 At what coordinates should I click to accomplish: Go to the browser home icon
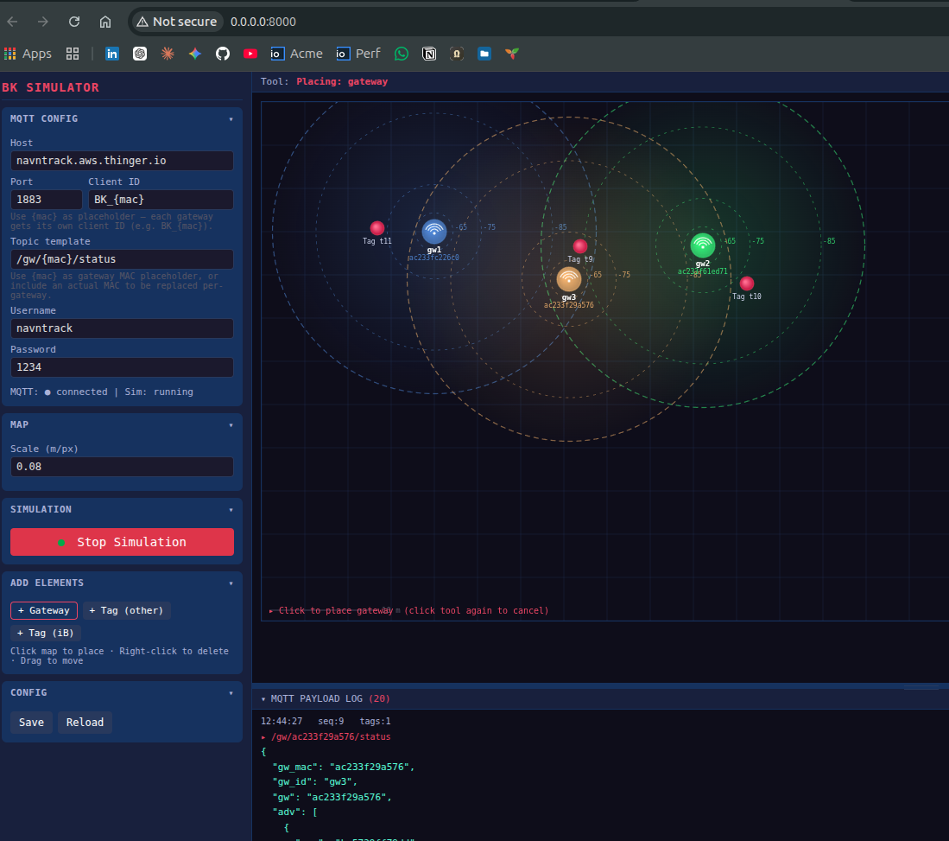click(x=105, y=22)
